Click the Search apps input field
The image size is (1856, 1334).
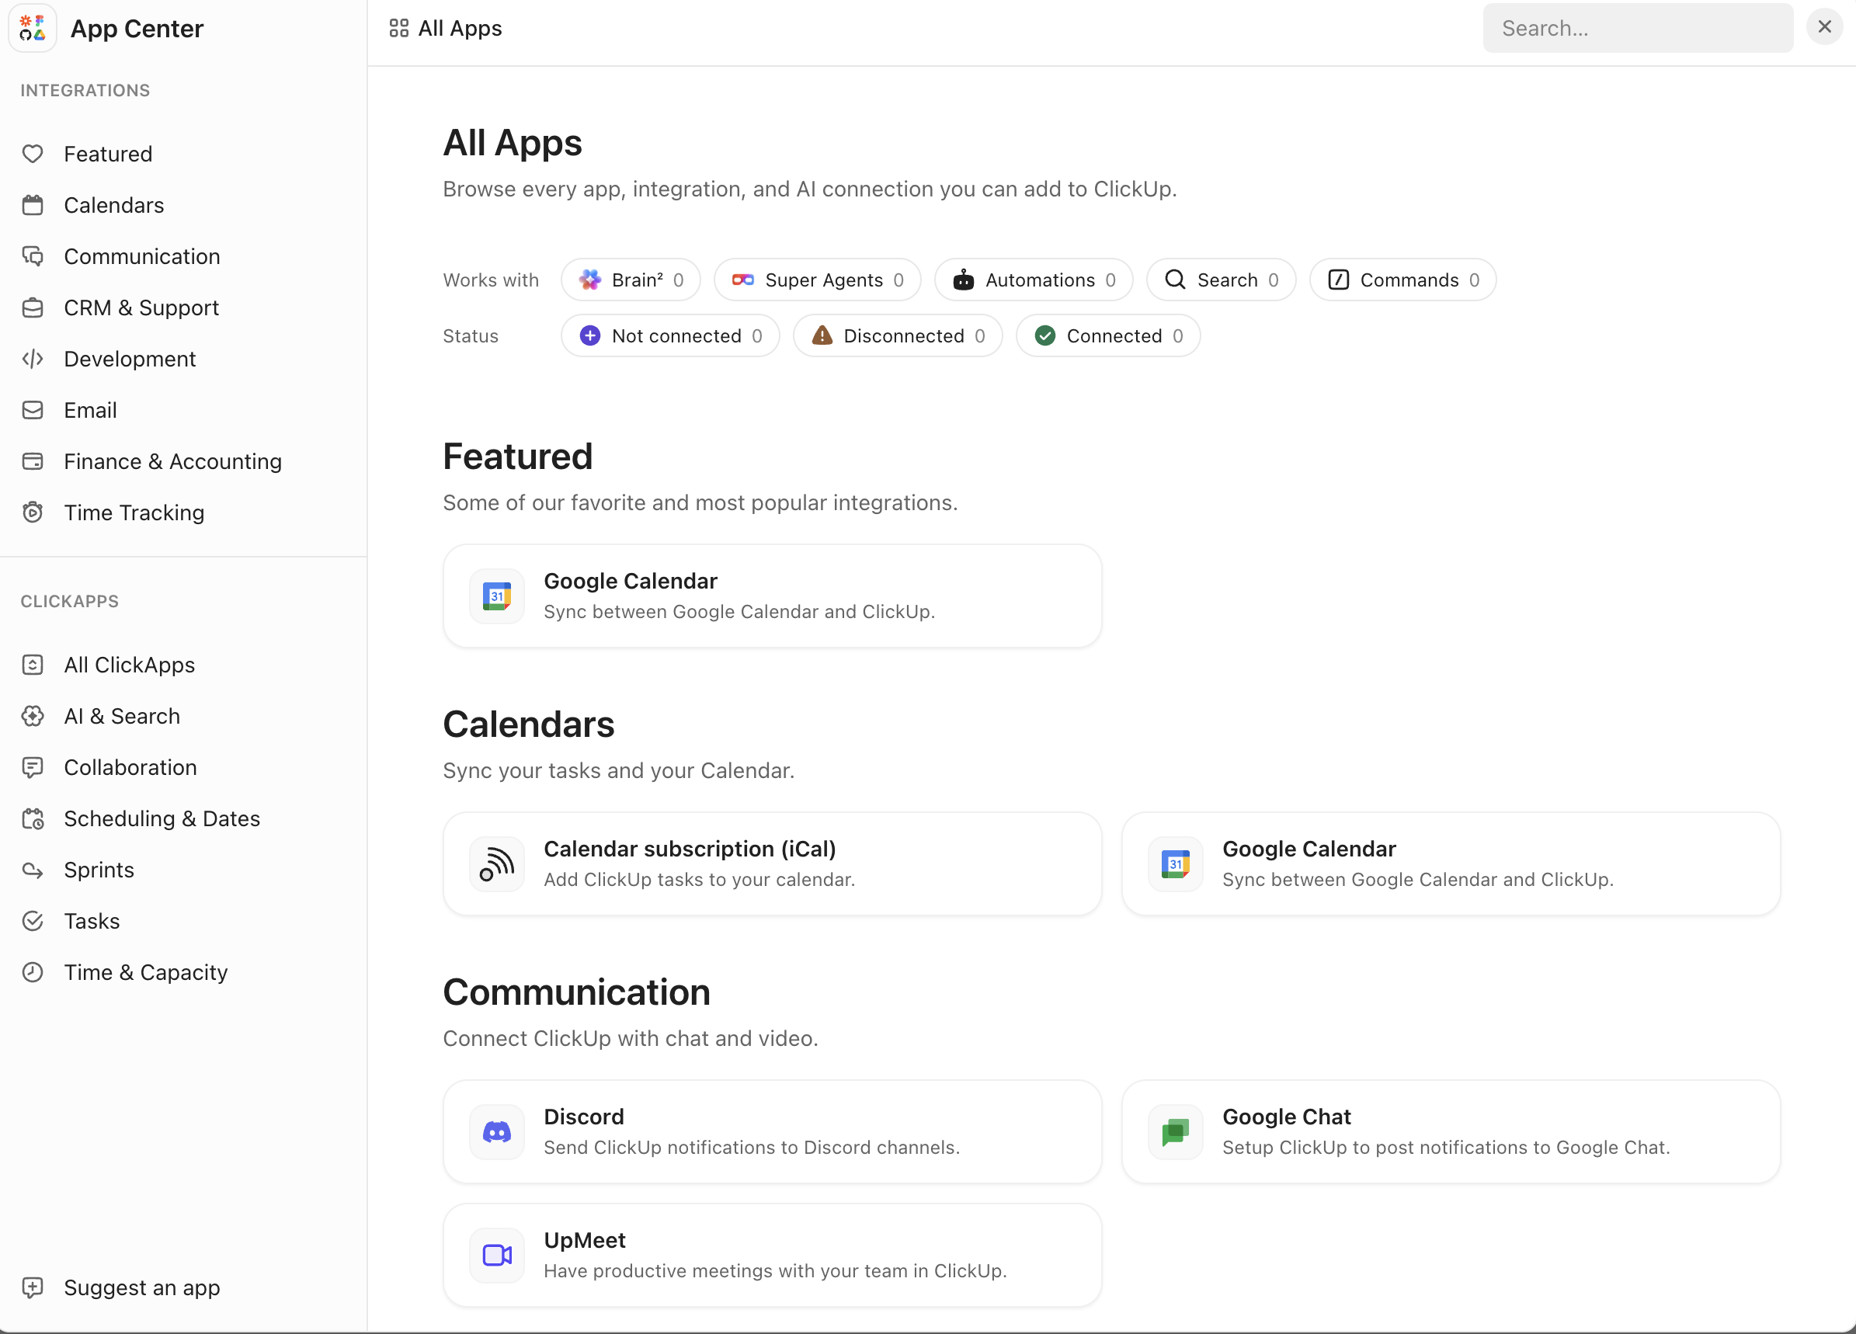pos(1638,28)
